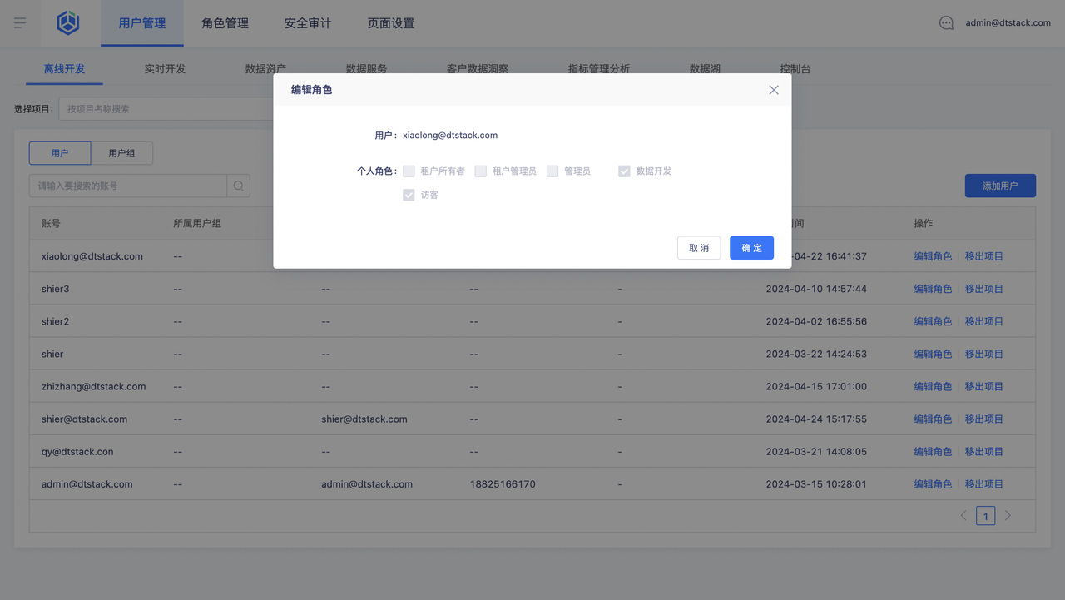1065x600 pixels.
Task: Click the xiaolong@dtstack.com account cell in table
Action: (92, 256)
